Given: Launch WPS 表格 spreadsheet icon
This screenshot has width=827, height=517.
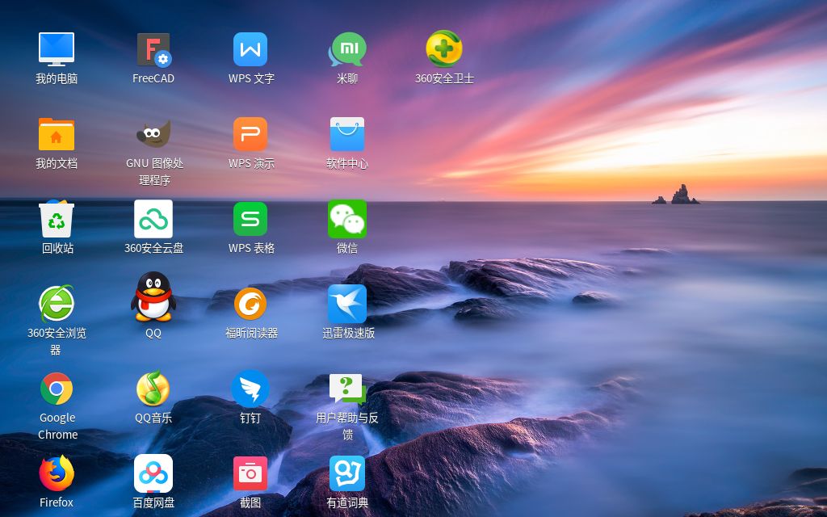Looking at the screenshot, I should click(250, 219).
